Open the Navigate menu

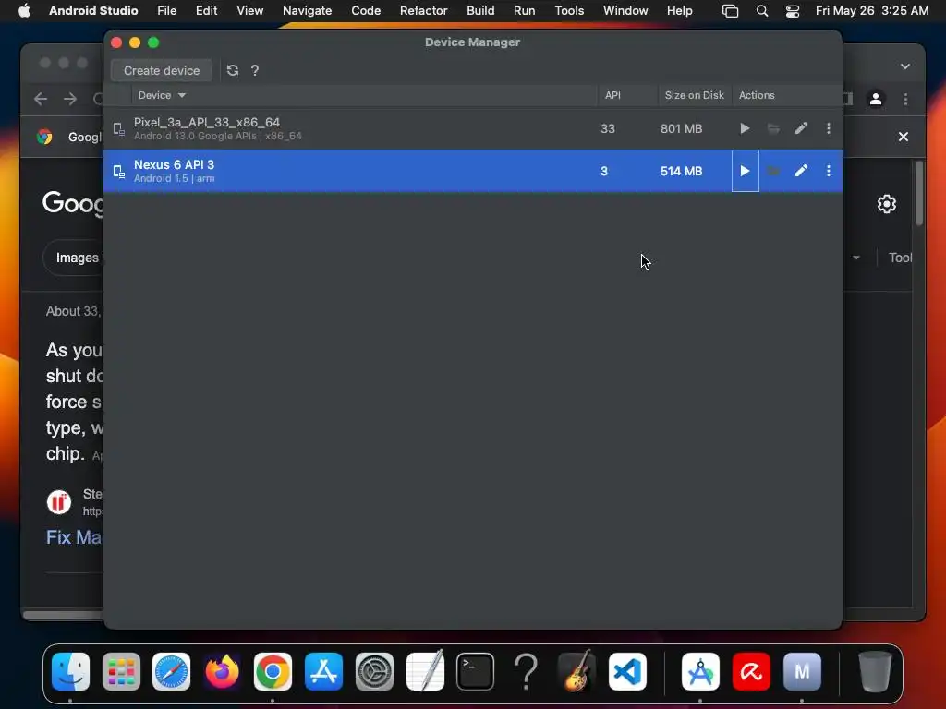(307, 10)
